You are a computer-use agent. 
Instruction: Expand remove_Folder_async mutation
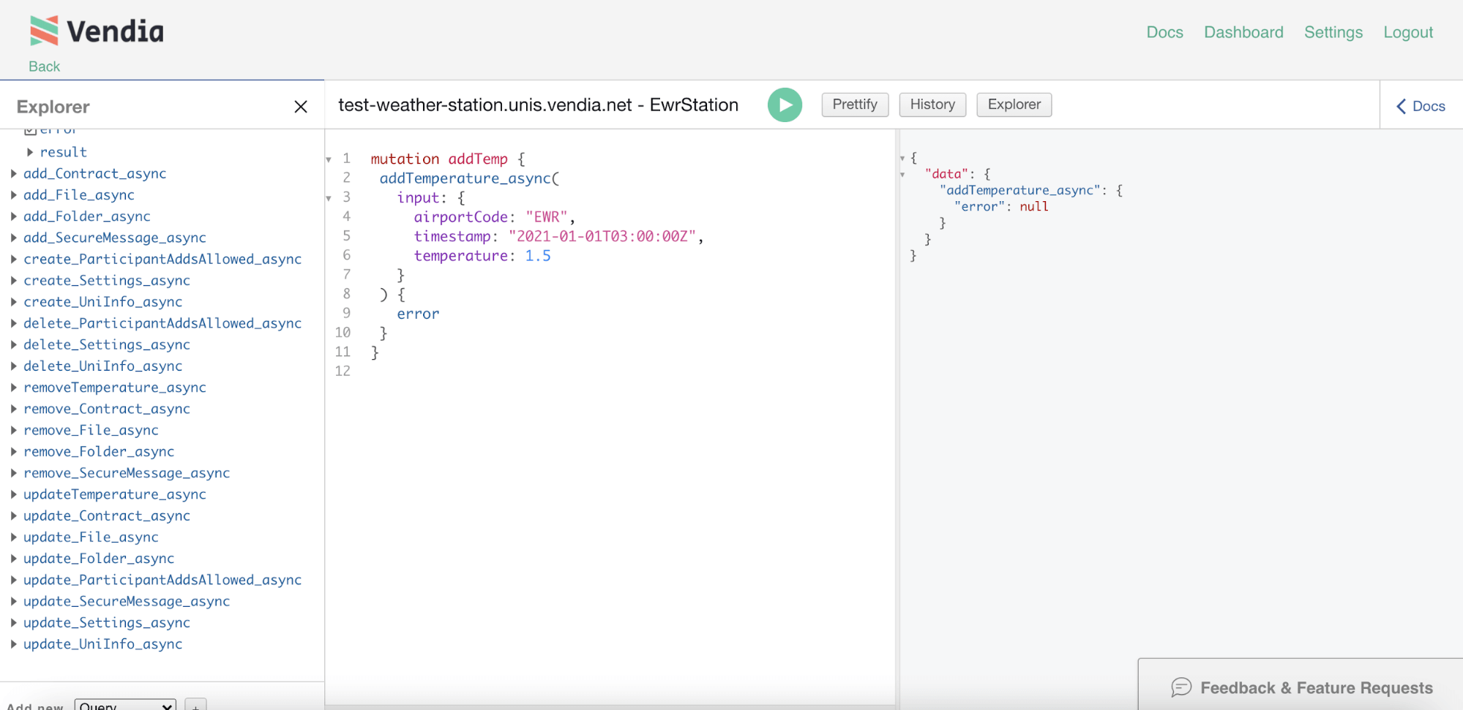click(14, 451)
